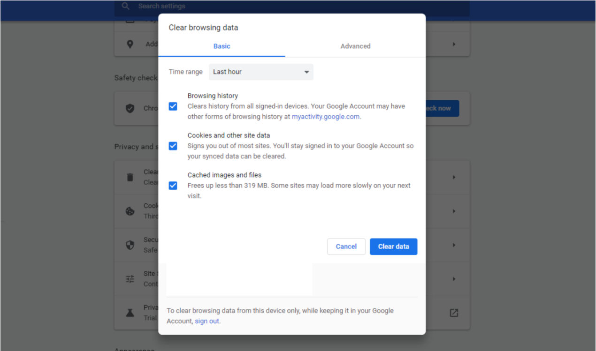Uncheck Cookies and other site data checkbox
Image resolution: width=596 pixels, height=351 pixels.
pyautogui.click(x=173, y=146)
